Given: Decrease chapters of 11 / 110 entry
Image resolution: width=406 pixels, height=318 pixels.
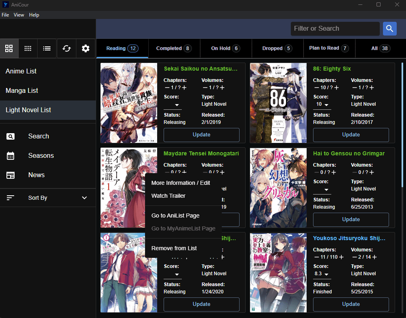Looking at the screenshot, I should tap(317, 257).
